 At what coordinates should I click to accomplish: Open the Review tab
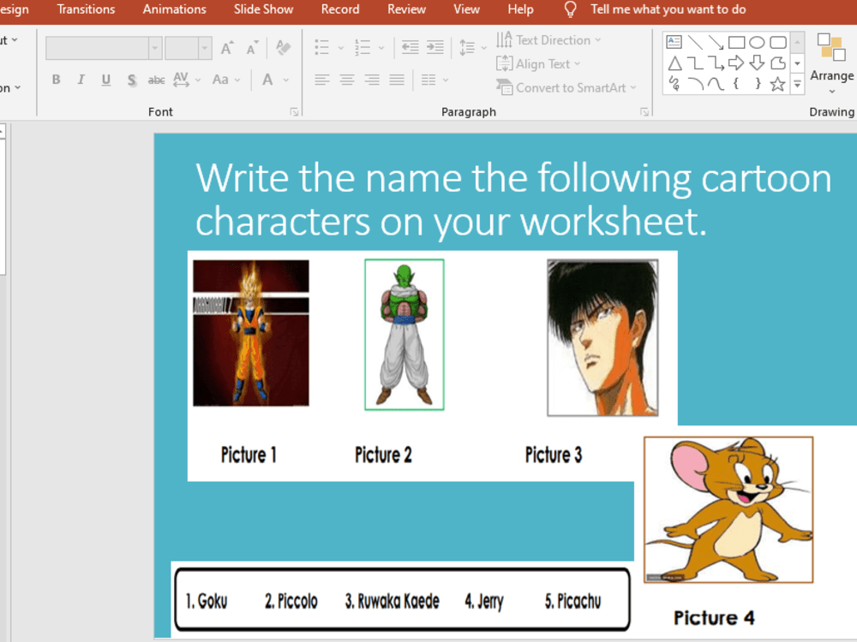(x=406, y=9)
